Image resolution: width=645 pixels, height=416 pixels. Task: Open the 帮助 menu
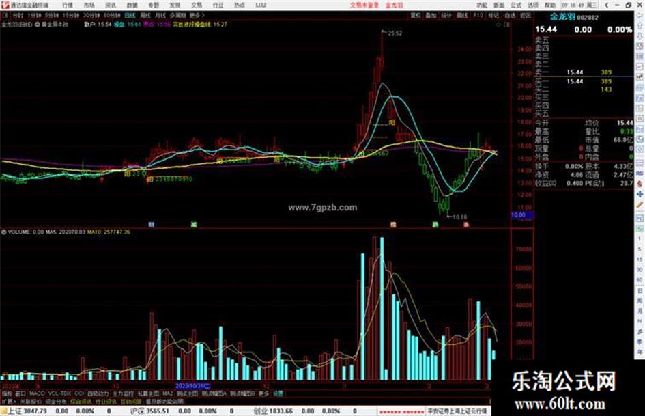pos(550,5)
